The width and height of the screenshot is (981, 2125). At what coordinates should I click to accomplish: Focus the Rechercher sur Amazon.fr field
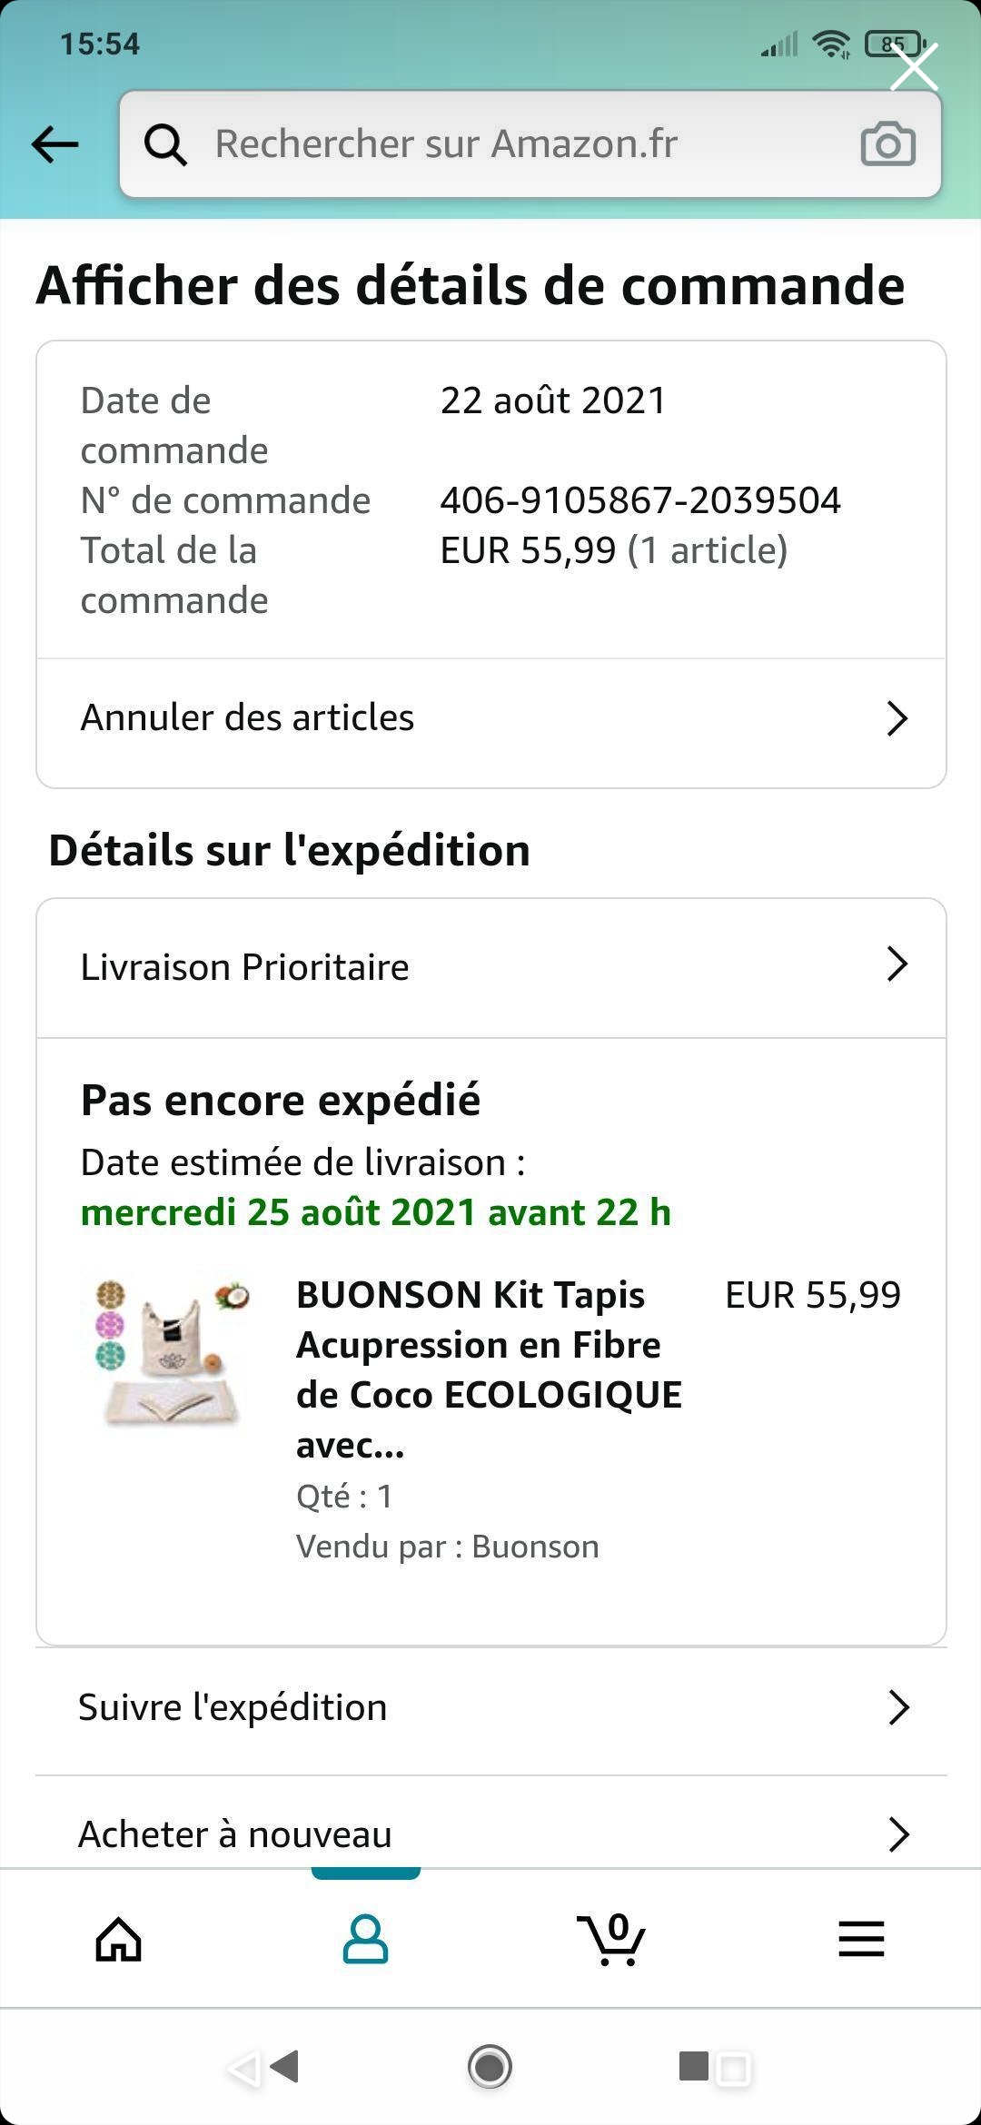pos(509,144)
